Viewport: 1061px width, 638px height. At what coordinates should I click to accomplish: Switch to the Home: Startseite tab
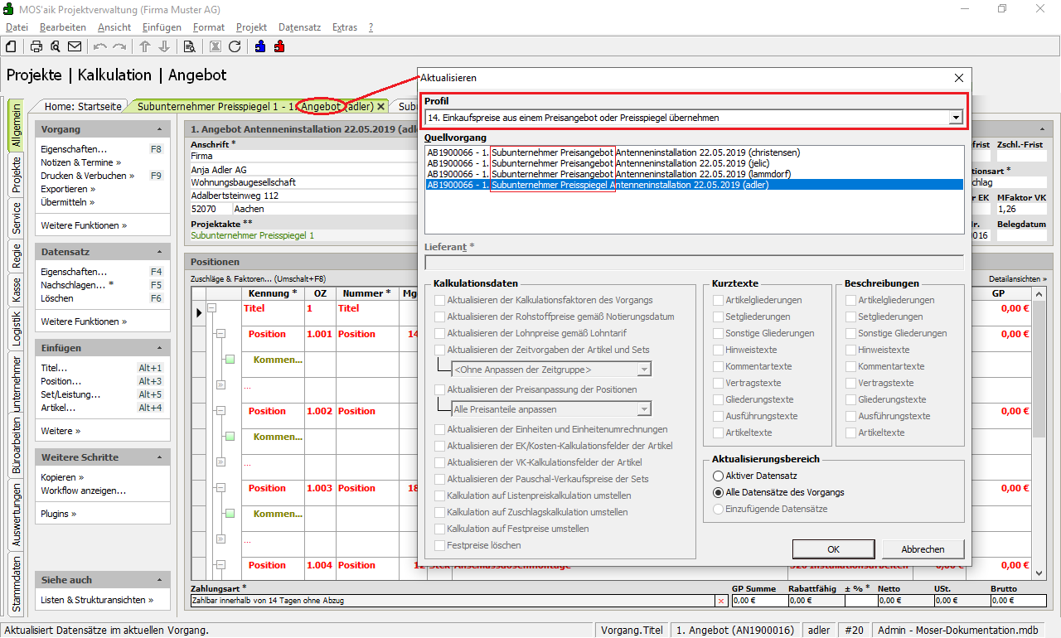[83, 106]
